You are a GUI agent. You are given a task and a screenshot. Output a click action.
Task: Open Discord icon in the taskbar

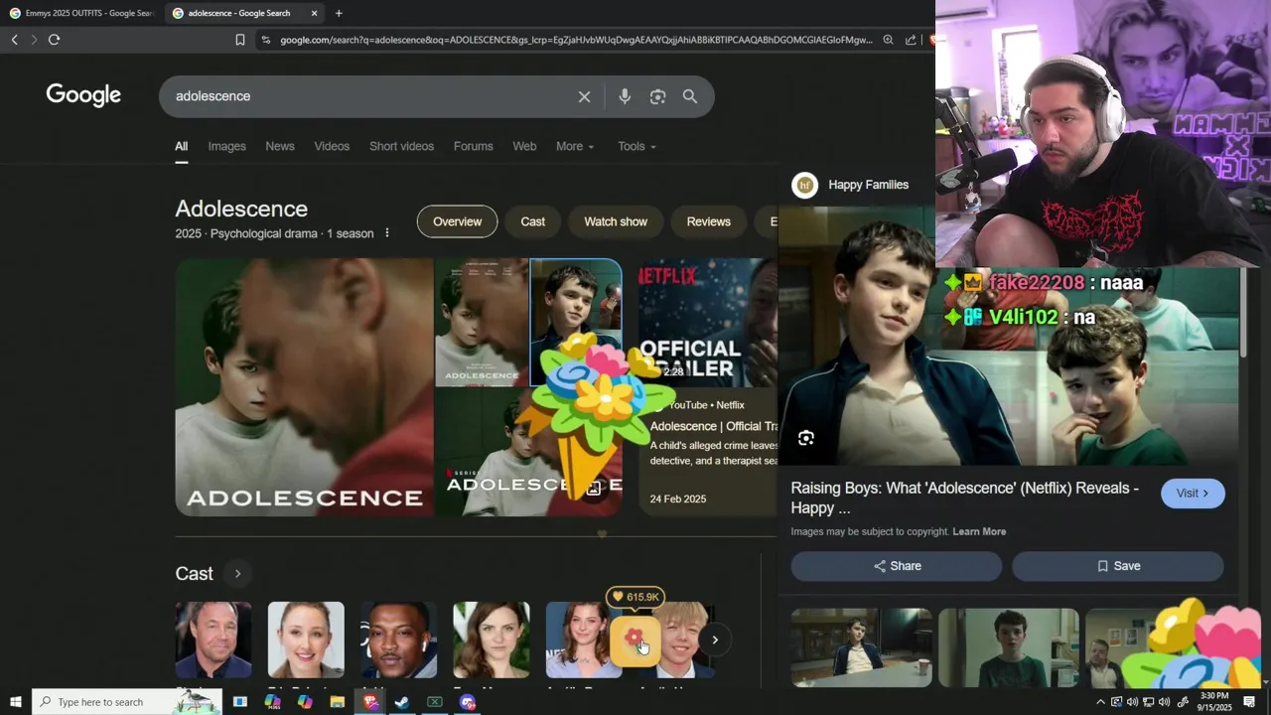468,702
